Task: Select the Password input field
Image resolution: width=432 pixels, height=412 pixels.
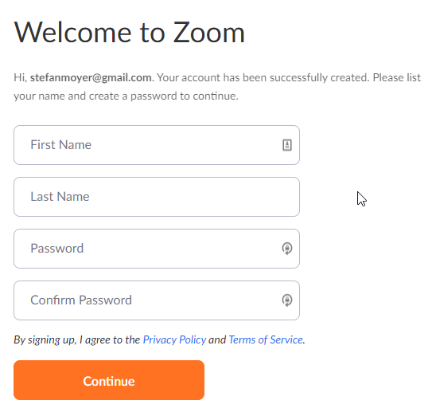Action: tap(157, 249)
